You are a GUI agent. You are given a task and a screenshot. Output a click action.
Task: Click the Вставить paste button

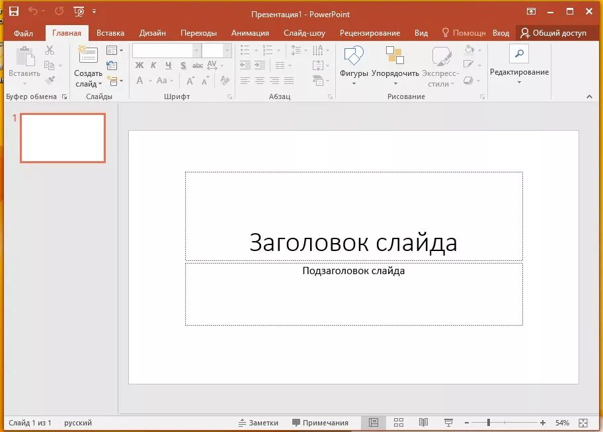(24, 65)
